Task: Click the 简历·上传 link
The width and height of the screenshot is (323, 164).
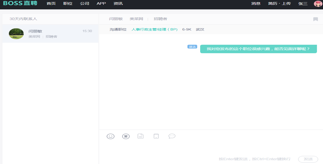Action: 279,4
